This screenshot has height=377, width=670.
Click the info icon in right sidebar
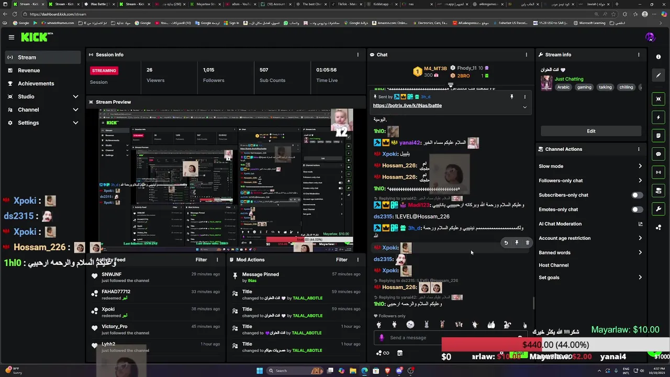(658, 57)
